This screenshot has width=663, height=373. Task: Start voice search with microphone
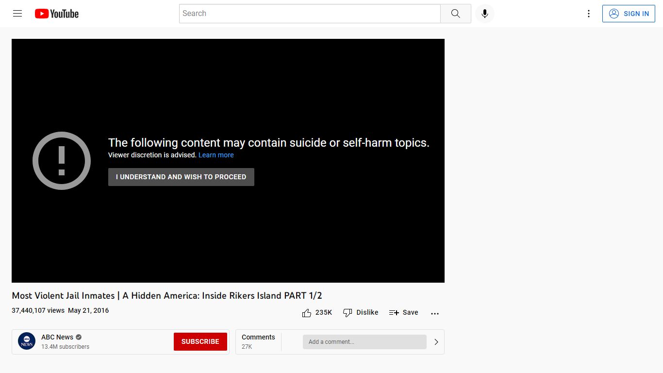(x=484, y=14)
